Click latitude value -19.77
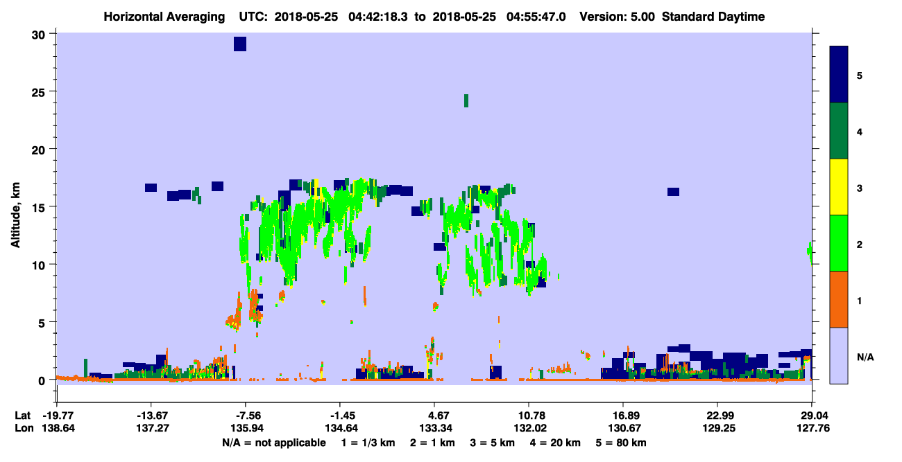902x462 pixels. 58,416
